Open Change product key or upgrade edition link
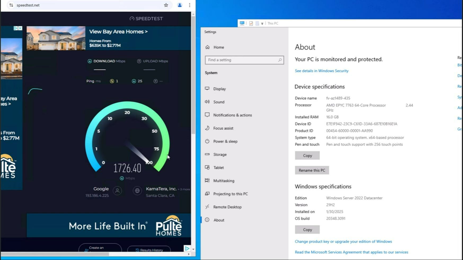463x260 pixels. tap(343, 241)
